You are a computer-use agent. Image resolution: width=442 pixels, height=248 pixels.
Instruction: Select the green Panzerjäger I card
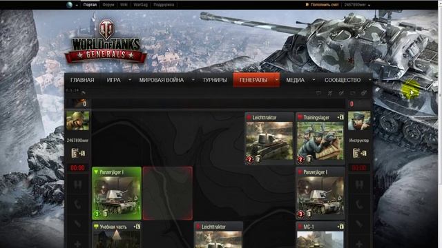(x=117, y=193)
